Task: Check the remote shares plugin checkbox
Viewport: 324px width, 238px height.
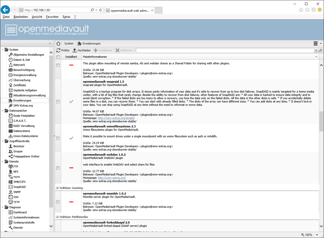Action: (58, 65)
